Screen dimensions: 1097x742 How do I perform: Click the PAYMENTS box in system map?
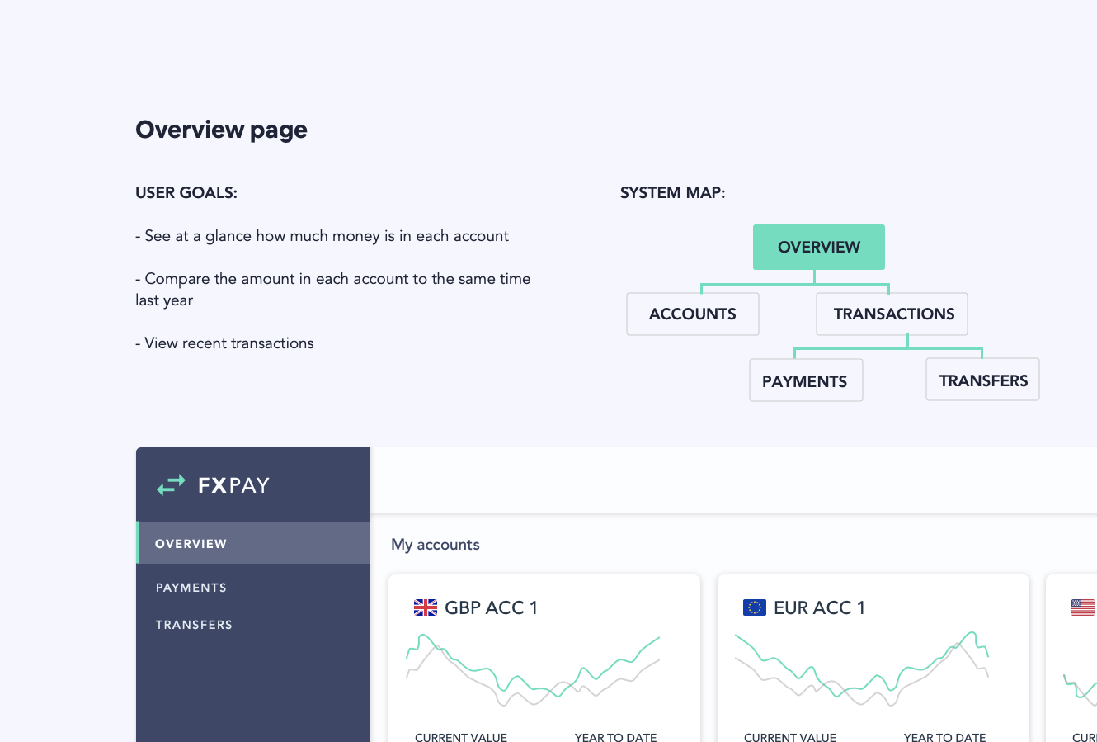click(x=805, y=381)
